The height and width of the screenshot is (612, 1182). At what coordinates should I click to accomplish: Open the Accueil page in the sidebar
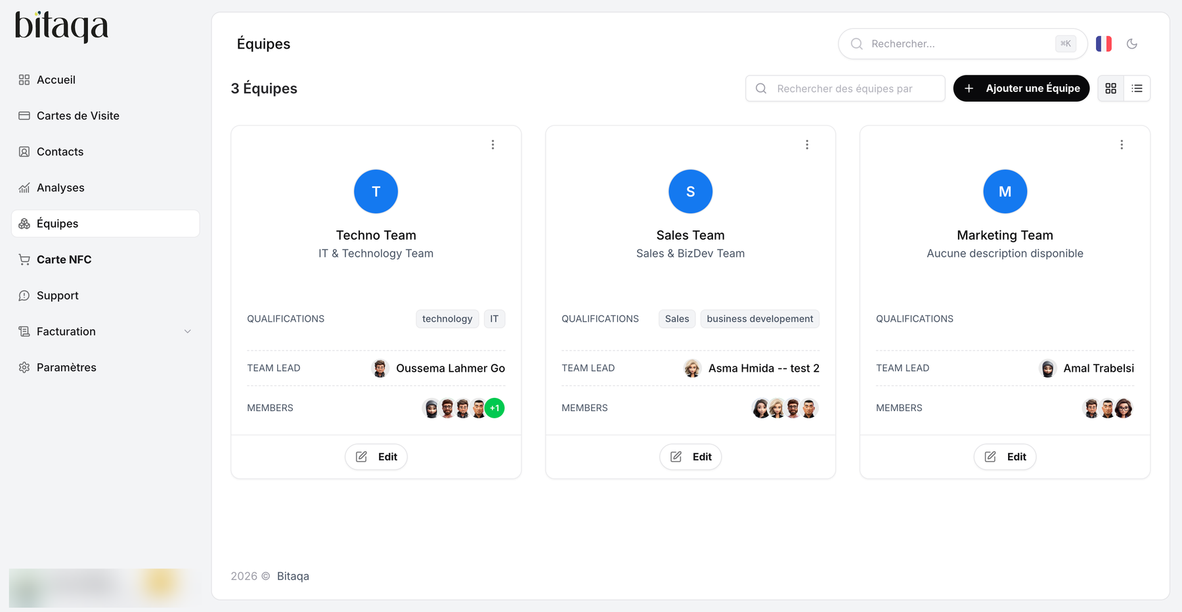(105, 80)
